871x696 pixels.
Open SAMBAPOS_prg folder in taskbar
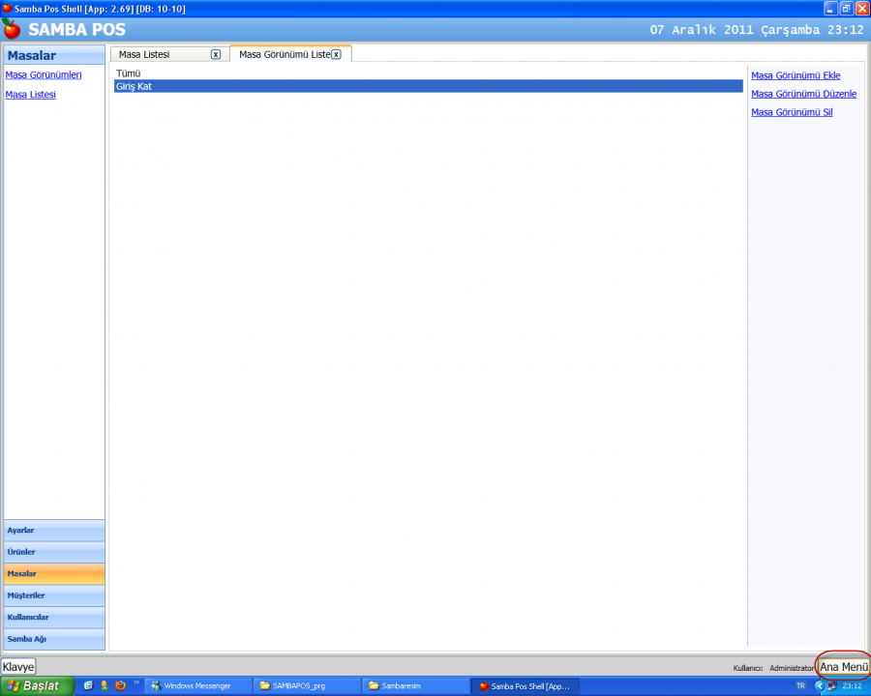point(307,686)
